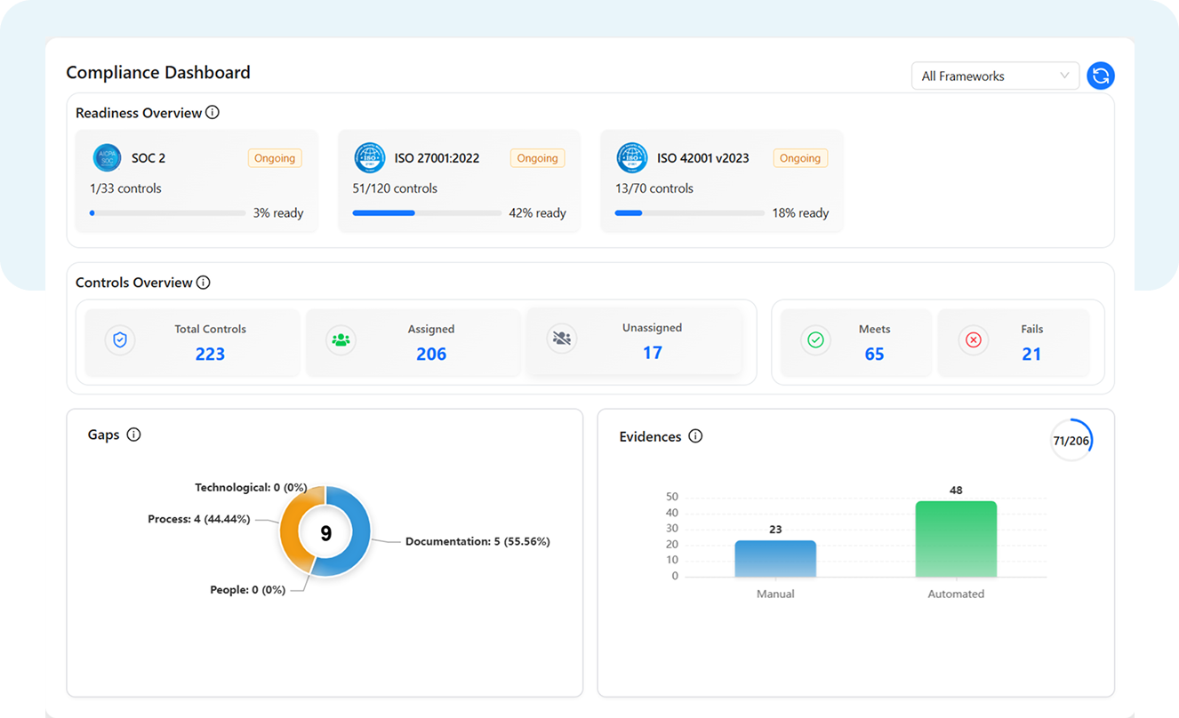Viewport: 1179px width, 718px height.
Task: Click the '42% ready' text
Action: 537,213
